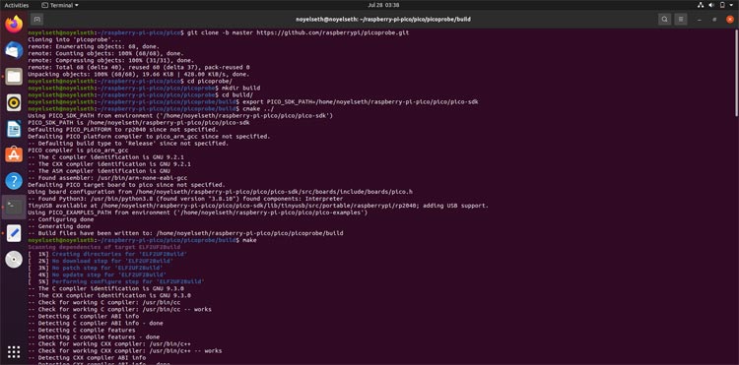Open the Help icon in the dock
739x365 pixels.
14,181
